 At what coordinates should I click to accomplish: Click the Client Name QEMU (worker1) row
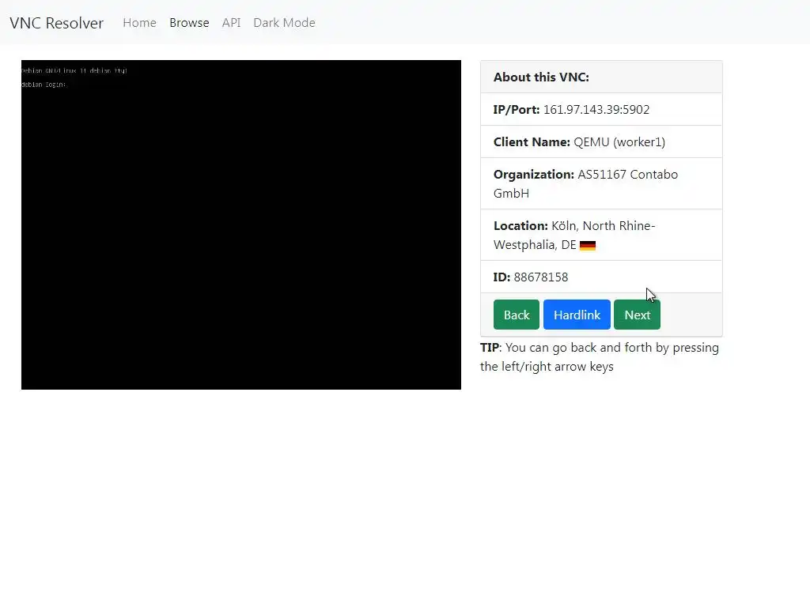(x=601, y=141)
